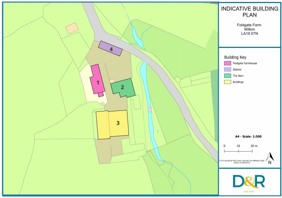The image size is (282, 198).
Task: Click the 'Building Key' heading
Action: pos(235,57)
